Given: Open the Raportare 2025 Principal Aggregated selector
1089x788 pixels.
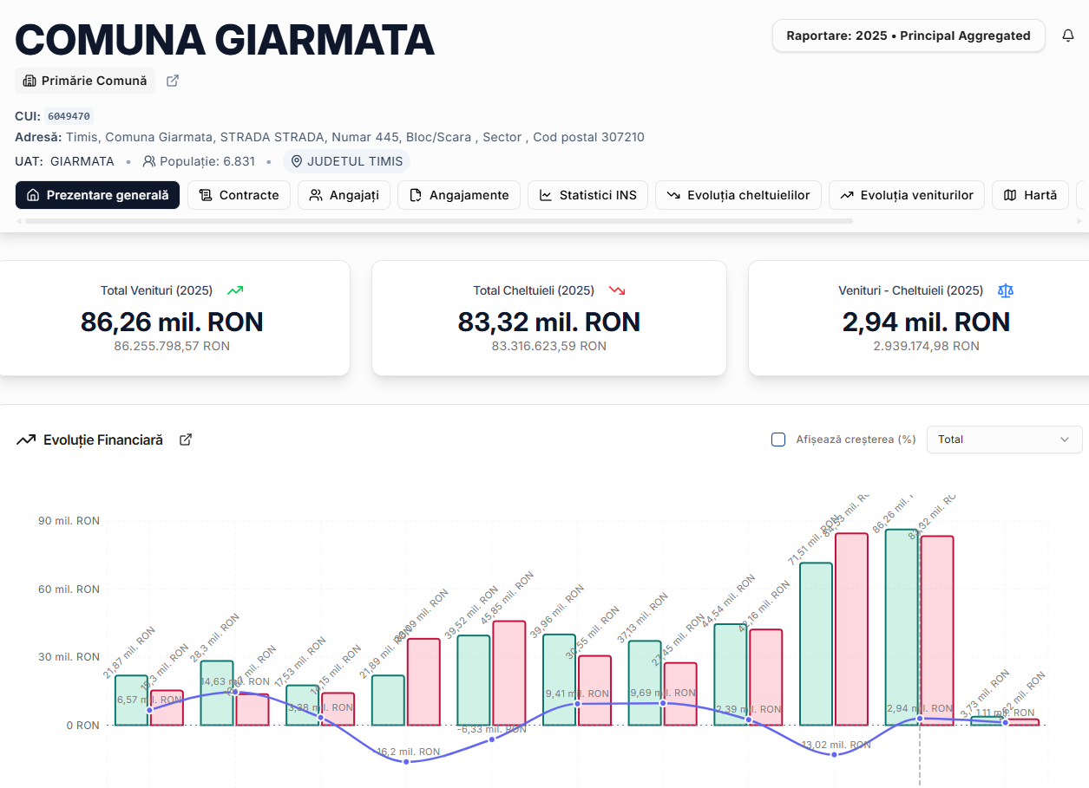Looking at the screenshot, I should (908, 36).
